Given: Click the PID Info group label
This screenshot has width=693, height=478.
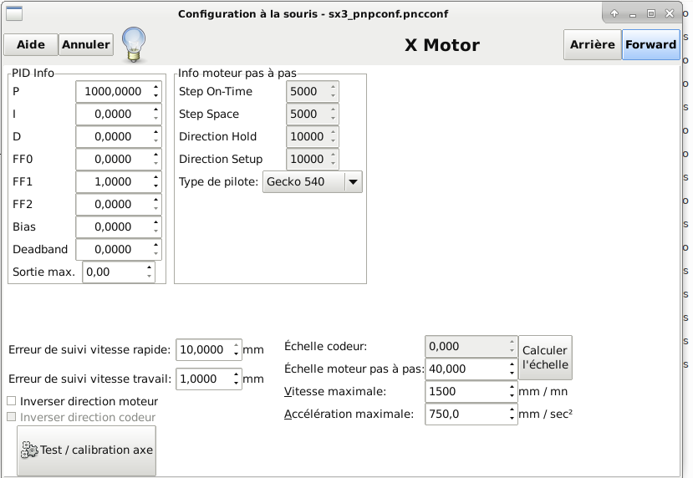Looking at the screenshot, I should [x=33, y=73].
